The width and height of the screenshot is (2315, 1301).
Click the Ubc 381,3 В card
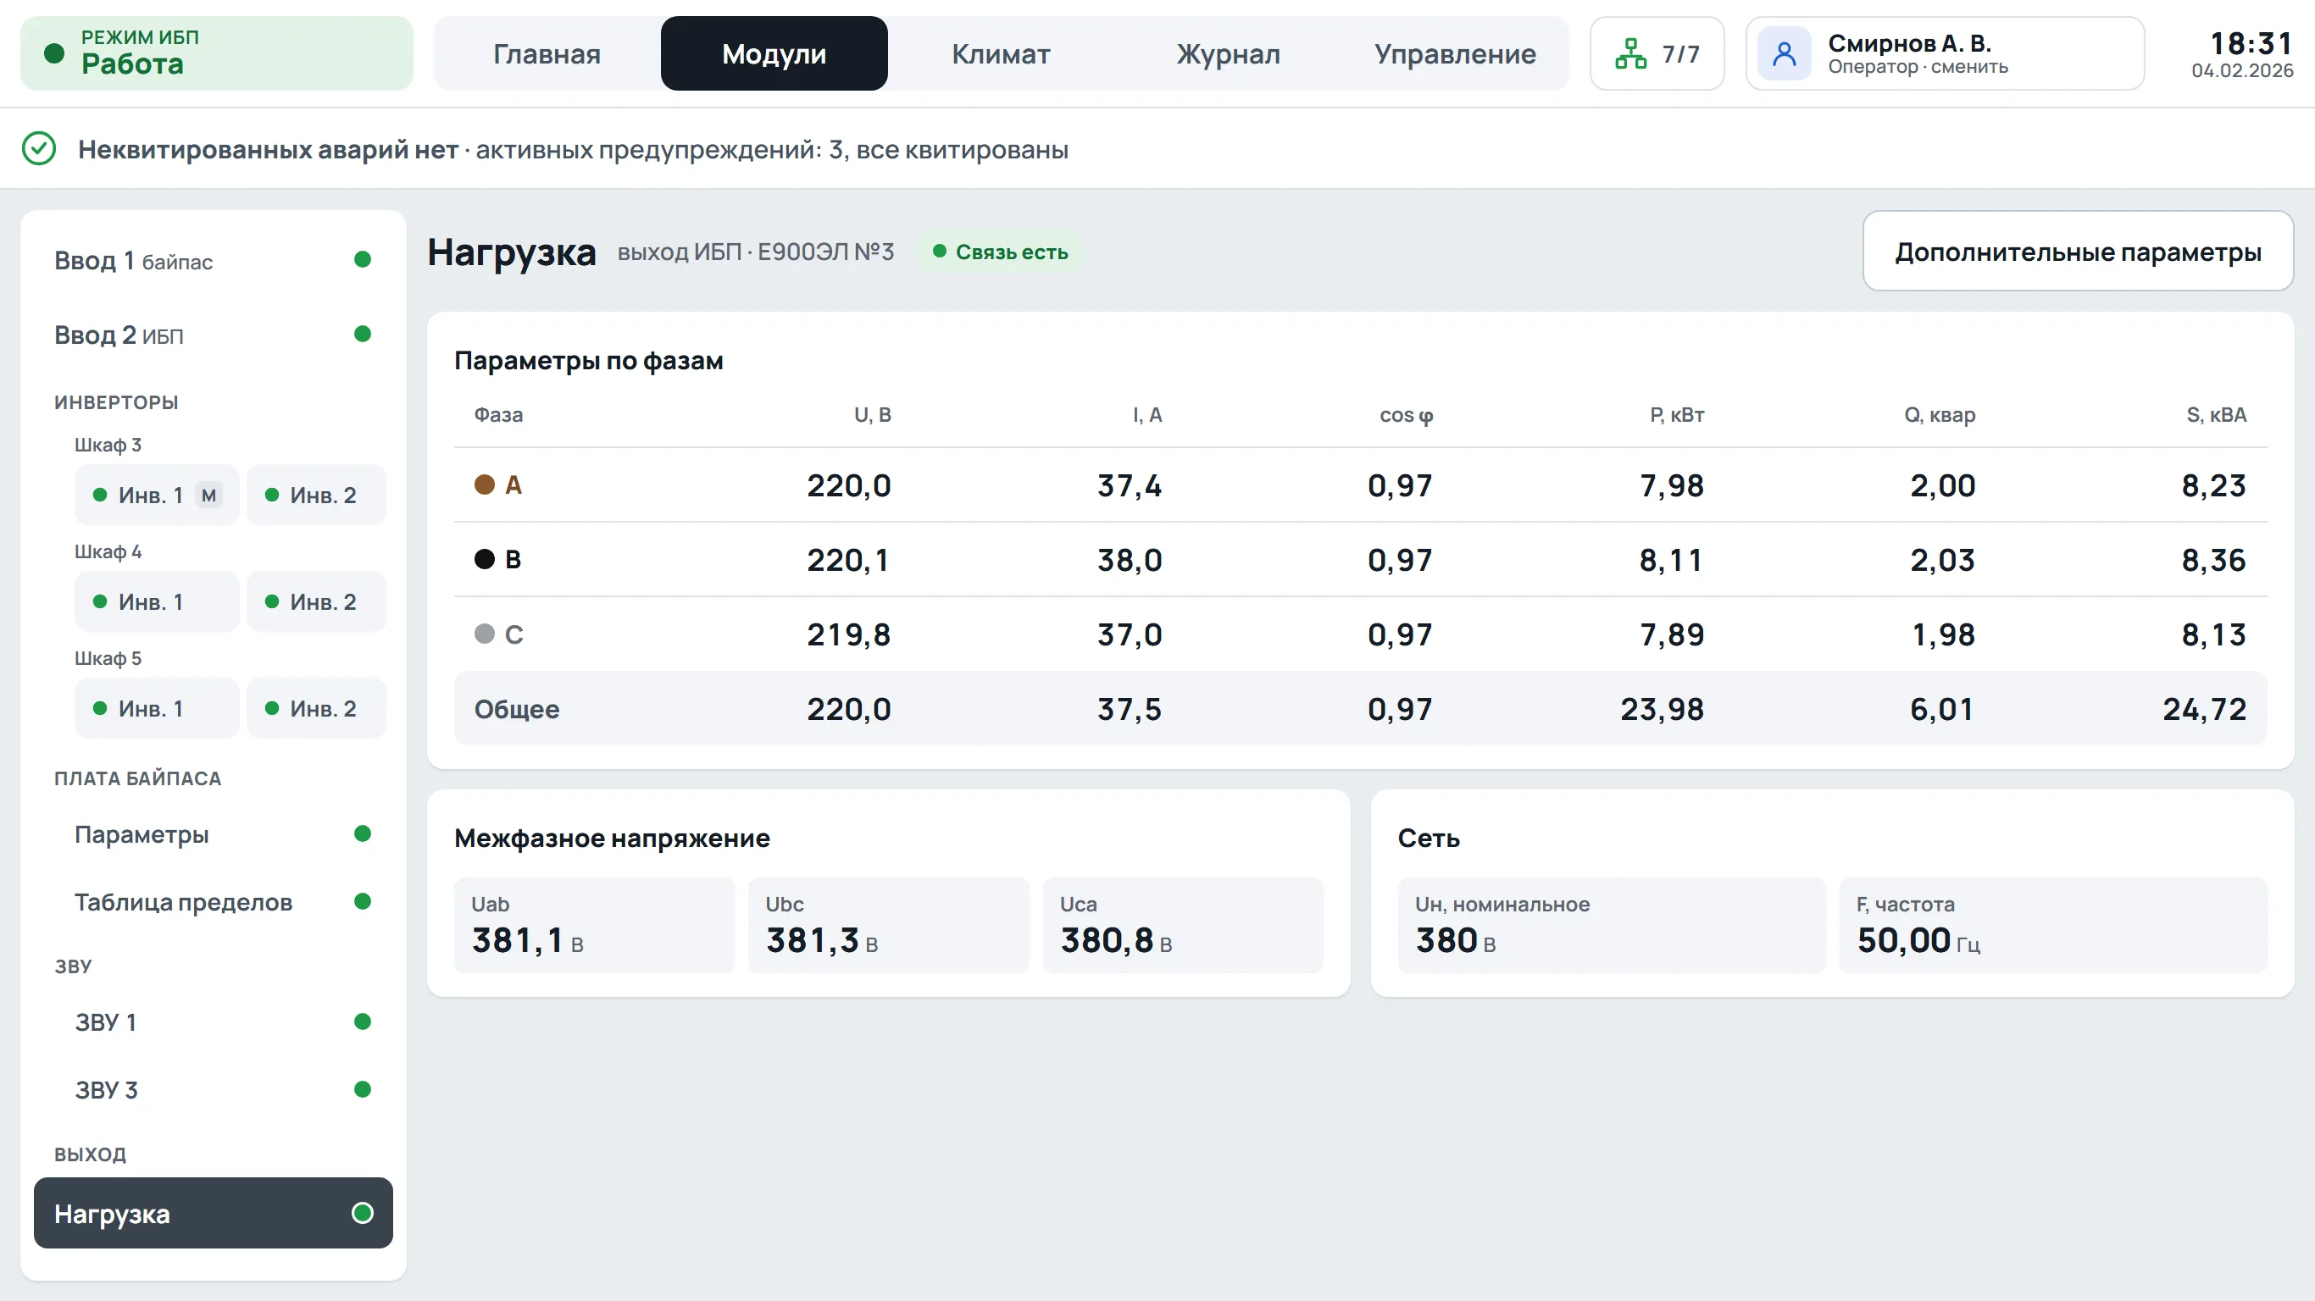click(x=888, y=926)
